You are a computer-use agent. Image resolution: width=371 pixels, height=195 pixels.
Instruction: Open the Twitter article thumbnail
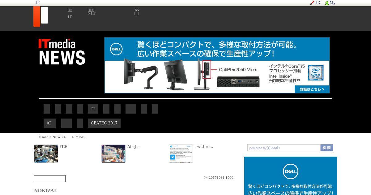(x=181, y=154)
